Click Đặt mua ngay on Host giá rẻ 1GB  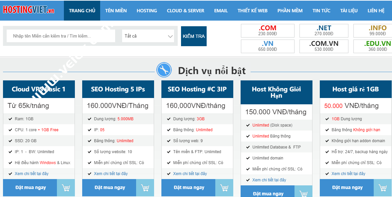coord(346,188)
